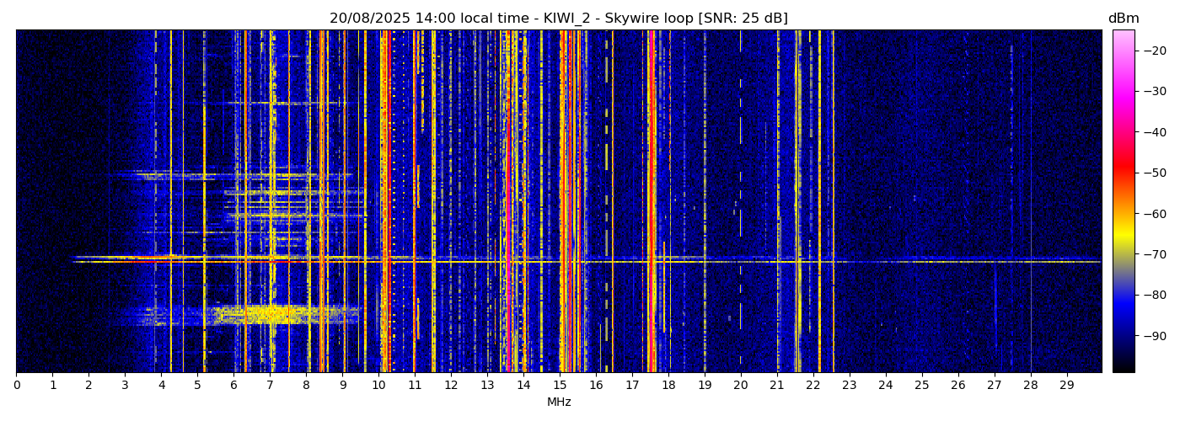
Task: Click the yellow burst patch near 7 MHz
Action: coord(270,315)
